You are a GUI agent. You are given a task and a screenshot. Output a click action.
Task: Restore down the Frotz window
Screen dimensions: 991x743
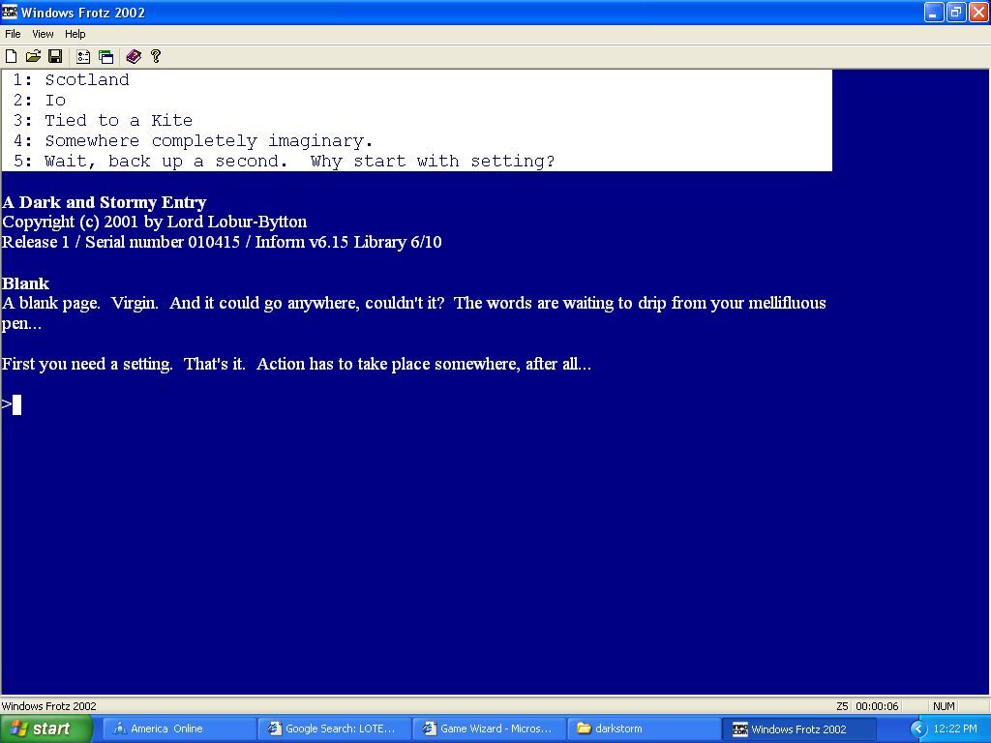click(955, 13)
